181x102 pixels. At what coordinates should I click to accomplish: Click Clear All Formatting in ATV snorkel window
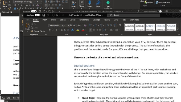tap(85, 25)
